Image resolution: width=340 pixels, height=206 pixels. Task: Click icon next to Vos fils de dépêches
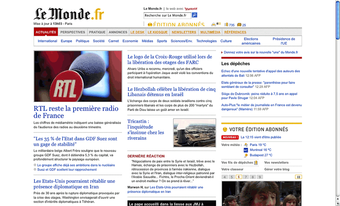click(x=256, y=163)
